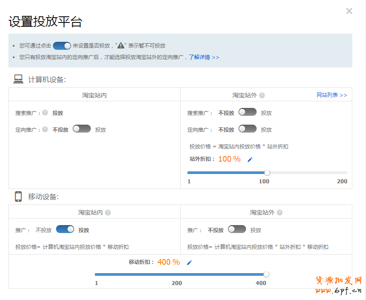Close the 设置投放平台 dialog
366x300 pixels.
(x=349, y=11)
